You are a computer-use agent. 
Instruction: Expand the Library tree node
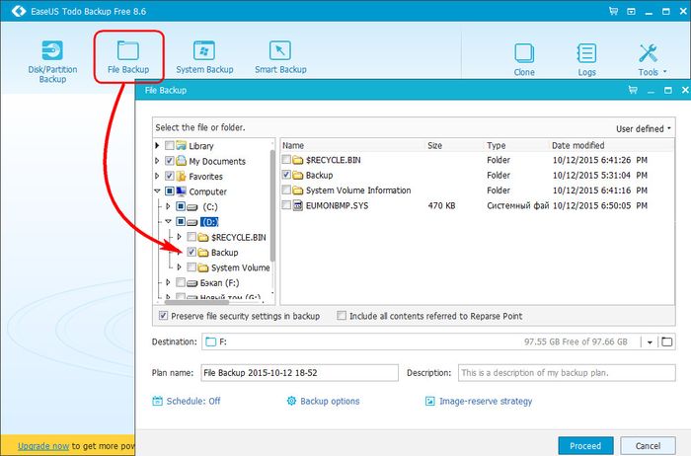(x=157, y=145)
